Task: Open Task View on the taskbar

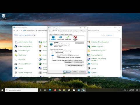Action: (45, 90)
